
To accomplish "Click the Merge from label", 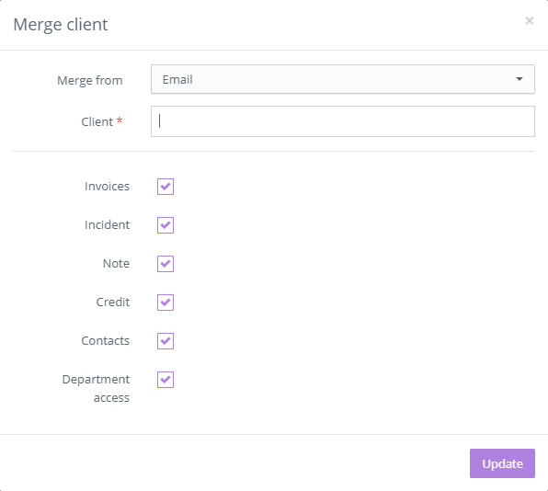I will [90, 80].
